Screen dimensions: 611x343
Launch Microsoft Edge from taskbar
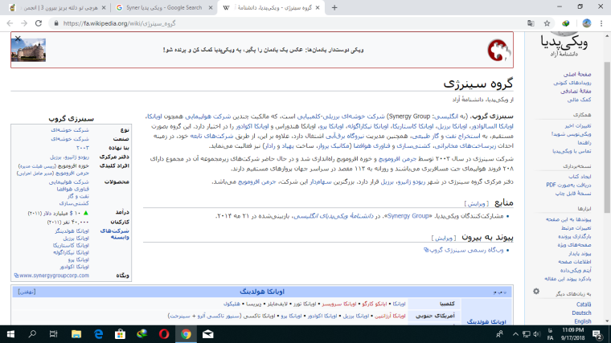point(98,334)
